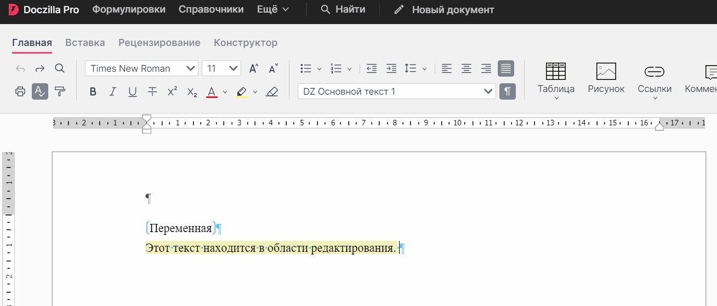Insert a table with Таблица
Viewport: 717px width, 306px height.
pyautogui.click(x=556, y=80)
